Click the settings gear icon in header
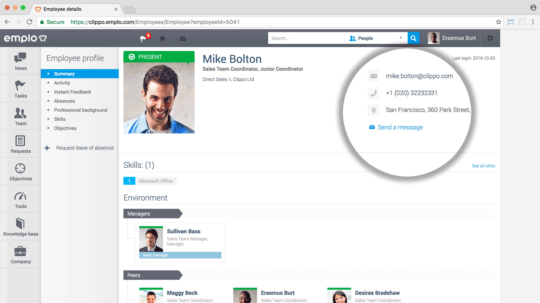The height and width of the screenshot is (303, 540). click(490, 38)
